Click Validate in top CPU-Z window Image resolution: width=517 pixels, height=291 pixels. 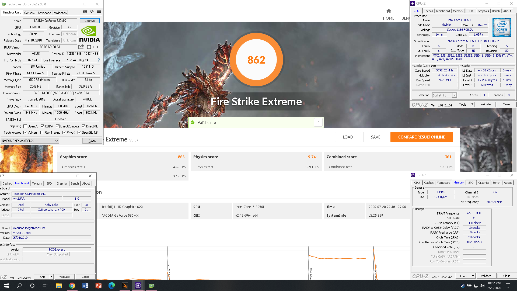pos(485,104)
